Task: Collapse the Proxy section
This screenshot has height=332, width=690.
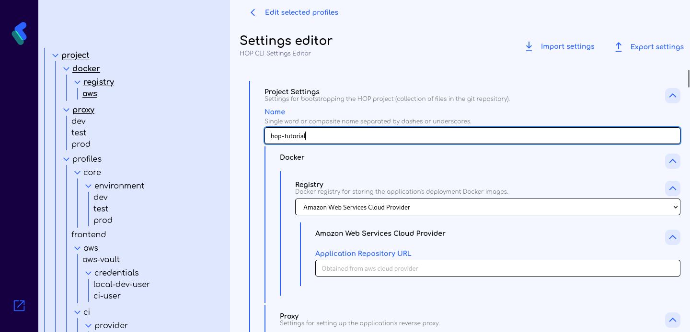Action: pyautogui.click(x=673, y=320)
